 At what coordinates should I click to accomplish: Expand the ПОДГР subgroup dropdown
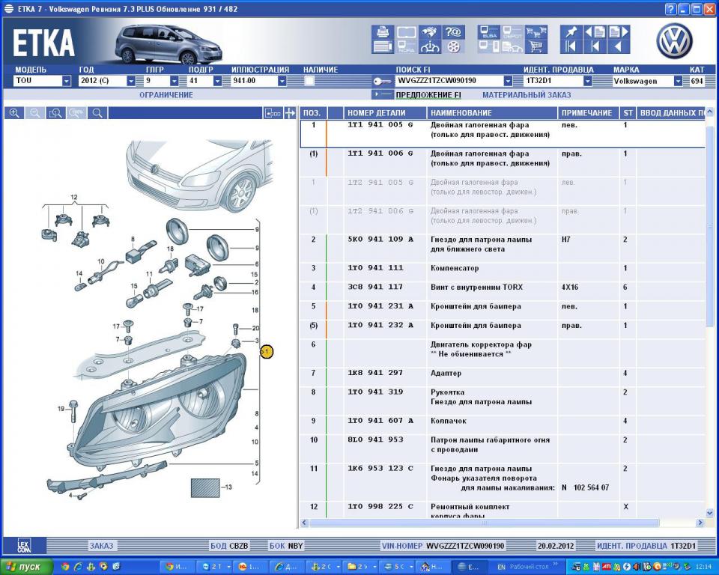tap(217, 81)
